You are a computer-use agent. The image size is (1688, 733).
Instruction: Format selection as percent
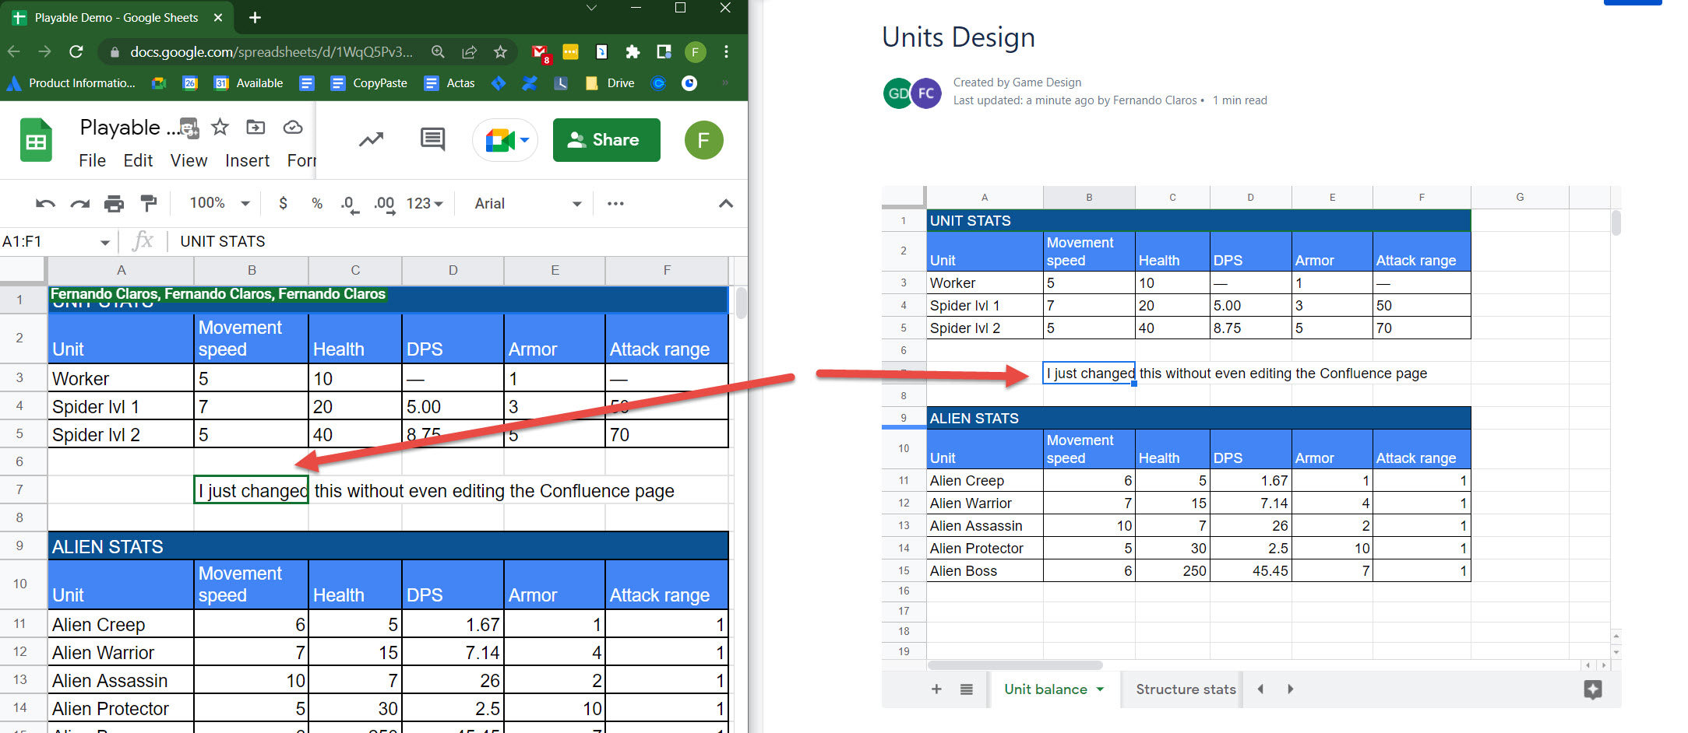coord(317,203)
